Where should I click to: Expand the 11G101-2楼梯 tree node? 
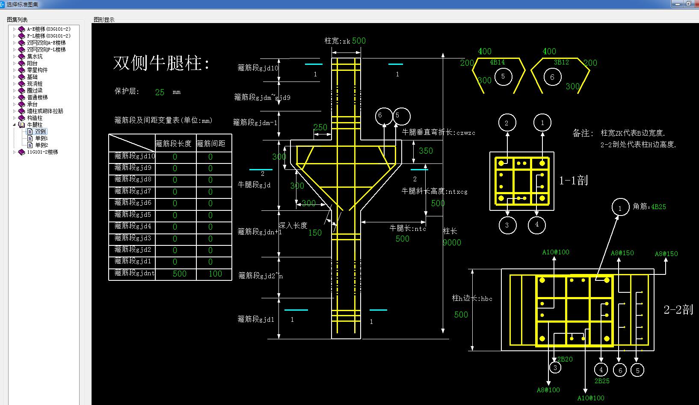14,152
